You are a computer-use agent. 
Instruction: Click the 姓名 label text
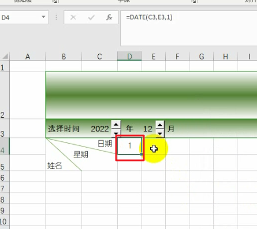point(55,166)
